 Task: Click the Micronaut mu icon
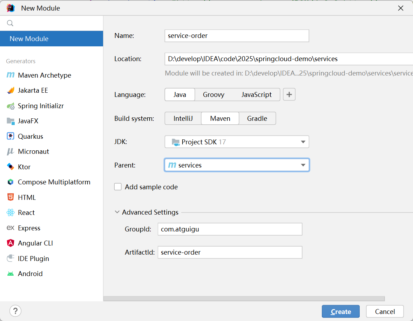11,152
